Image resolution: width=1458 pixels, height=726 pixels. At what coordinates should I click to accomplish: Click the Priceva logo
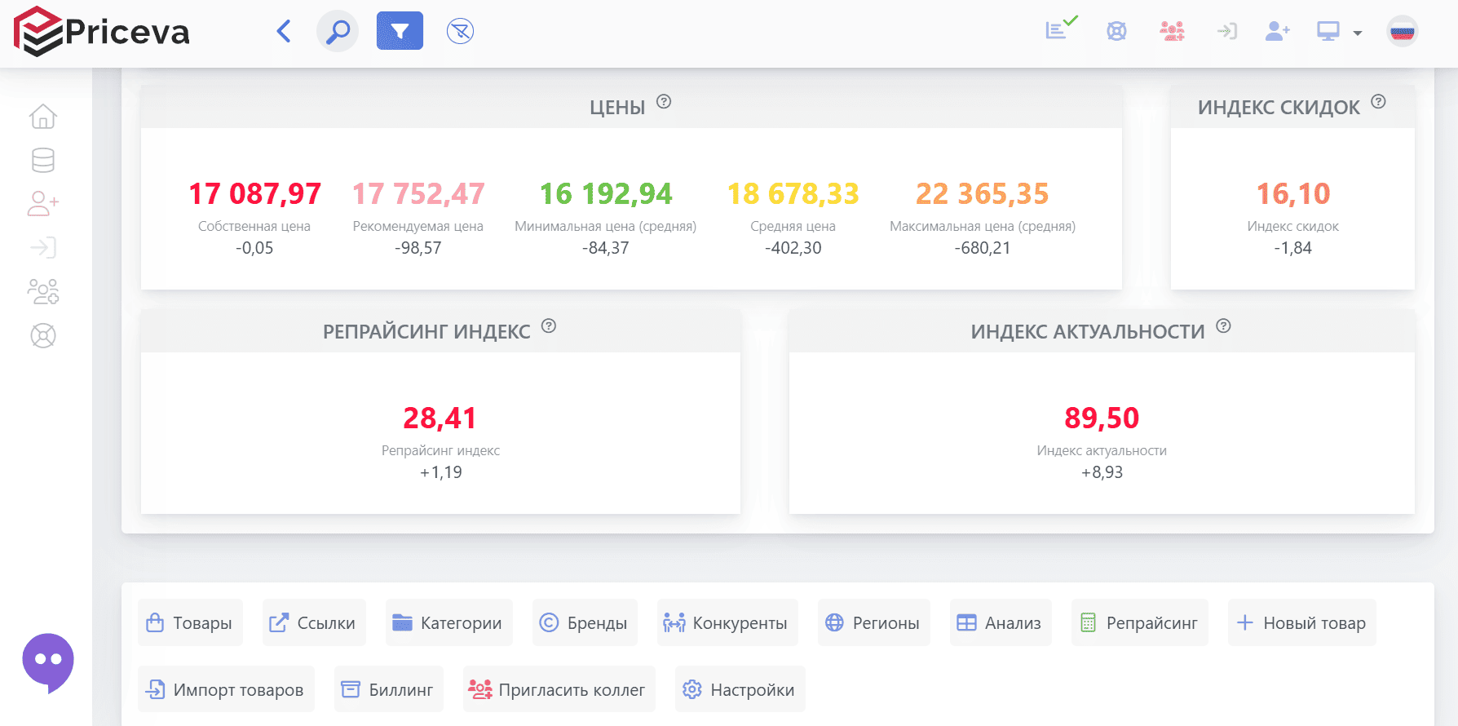tap(102, 32)
